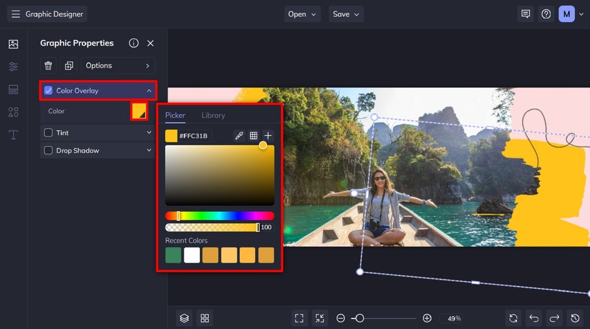Open the Edit sliders sidebar icon
Image resolution: width=590 pixels, height=329 pixels.
[x=13, y=67]
